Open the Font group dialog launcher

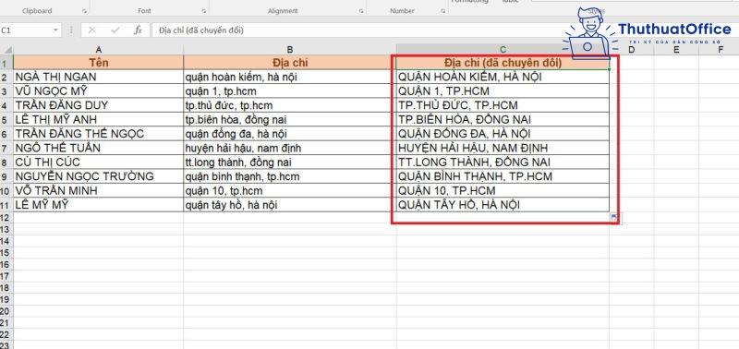point(204,11)
